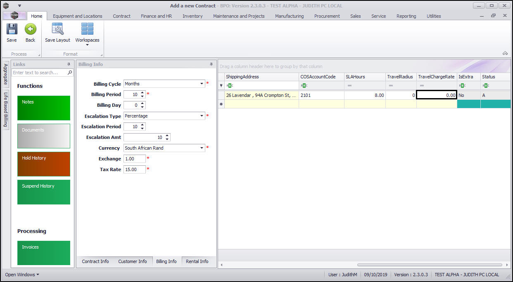Click the ShippingAddress column header
This screenshot has height=282, width=513.
[261, 77]
